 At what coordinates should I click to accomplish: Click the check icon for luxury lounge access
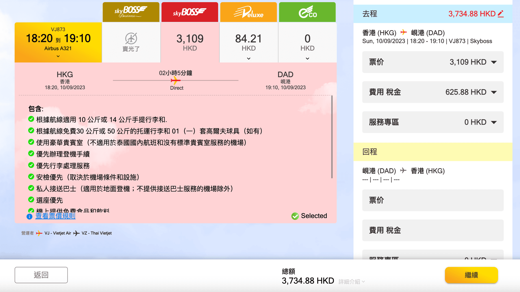pyautogui.click(x=31, y=142)
